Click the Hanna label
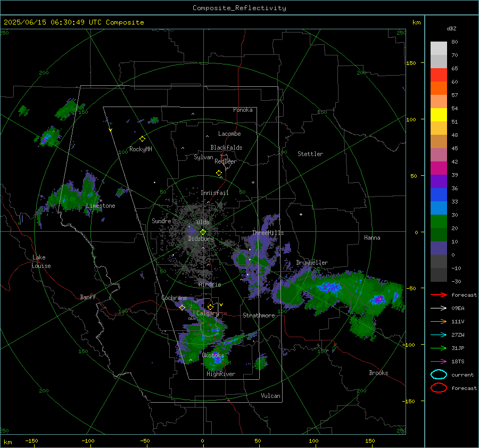Screen dimensions: 479x448 click(372, 238)
